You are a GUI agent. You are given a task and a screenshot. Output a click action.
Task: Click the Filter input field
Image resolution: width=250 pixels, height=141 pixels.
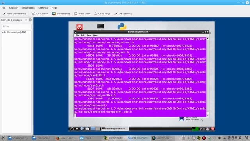click(x=16, y=27)
